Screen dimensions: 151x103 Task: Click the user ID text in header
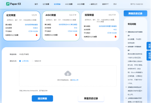coord(137,4)
